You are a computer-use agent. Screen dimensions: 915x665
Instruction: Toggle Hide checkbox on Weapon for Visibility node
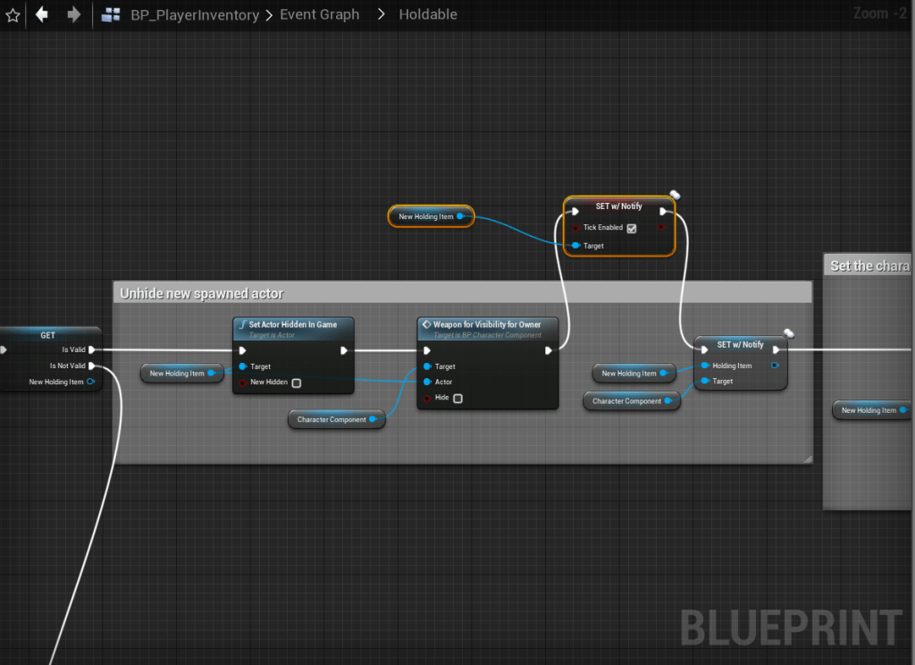point(458,398)
